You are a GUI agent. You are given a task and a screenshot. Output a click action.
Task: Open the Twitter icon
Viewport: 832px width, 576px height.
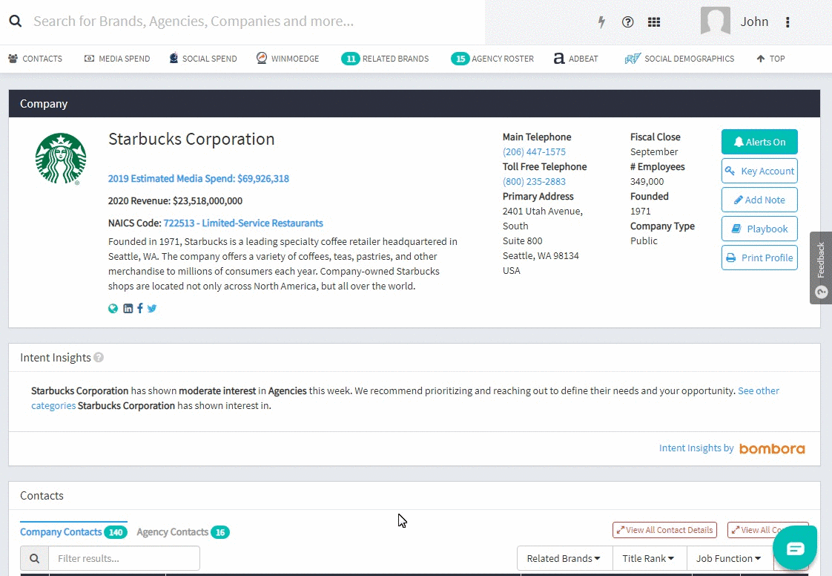point(152,308)
